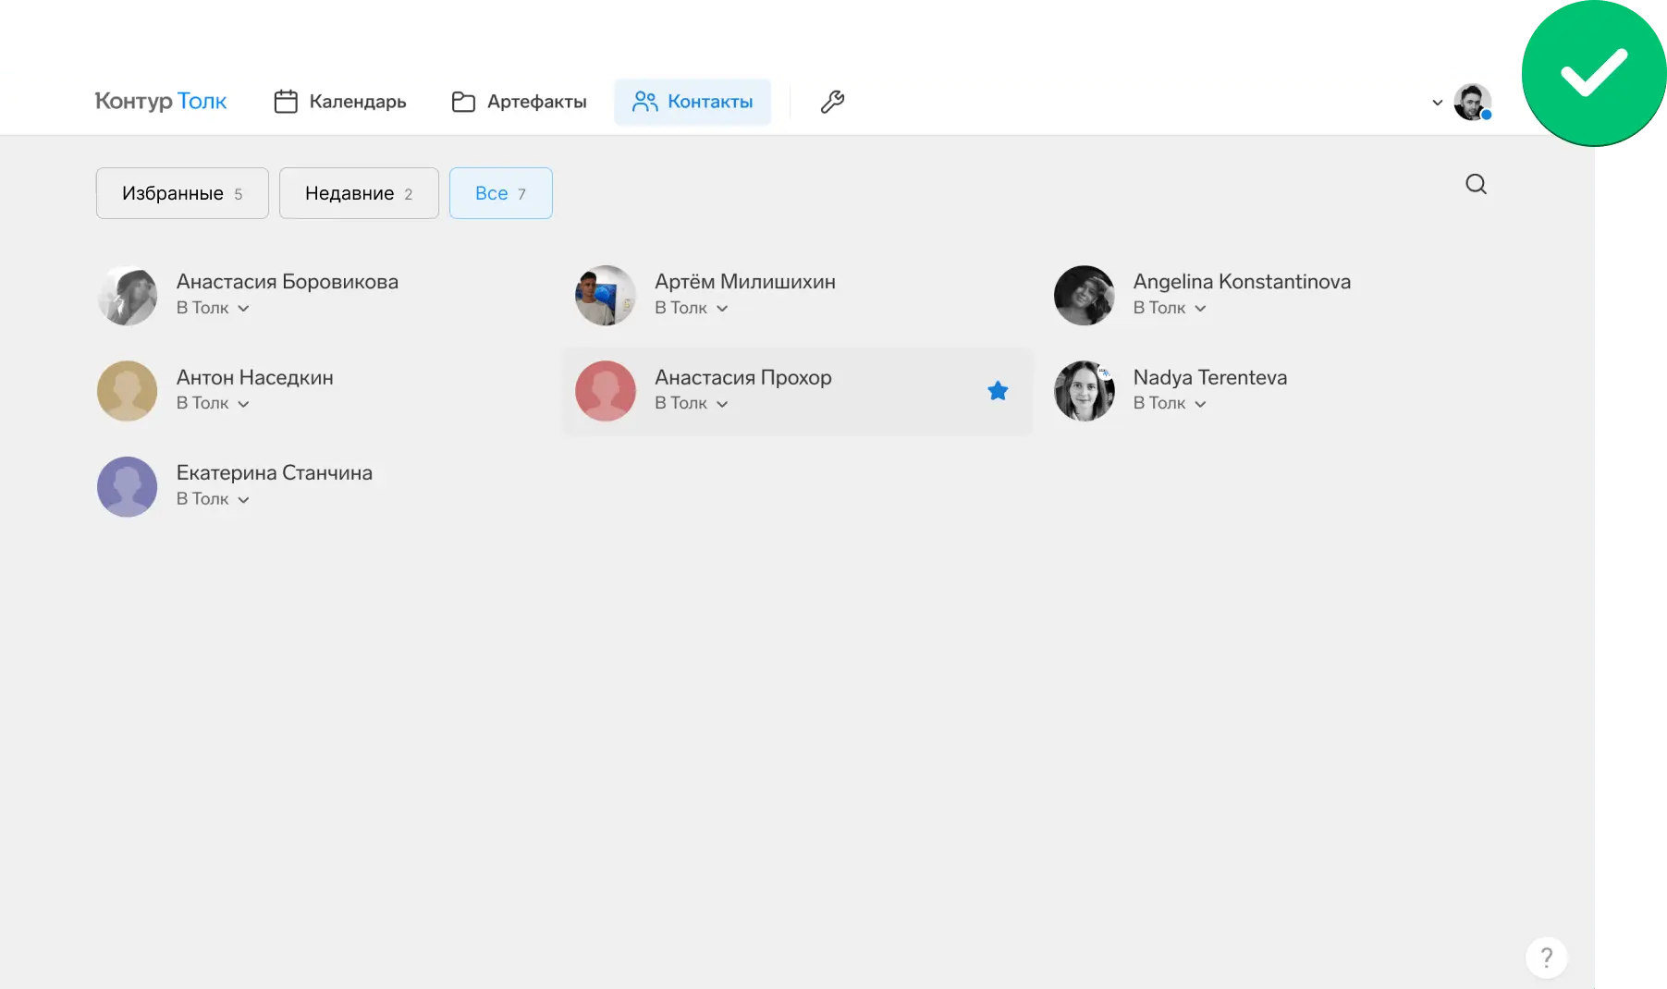Switch to the Контакты tab

click(693, 102)
